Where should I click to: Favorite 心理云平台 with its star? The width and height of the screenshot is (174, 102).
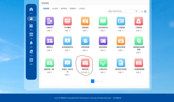click(105, 72)
